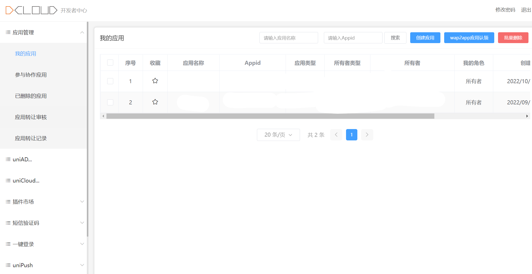This screenshot has width=532, height=274.
Task: Click the 创建应用 button
Action: 425,38
